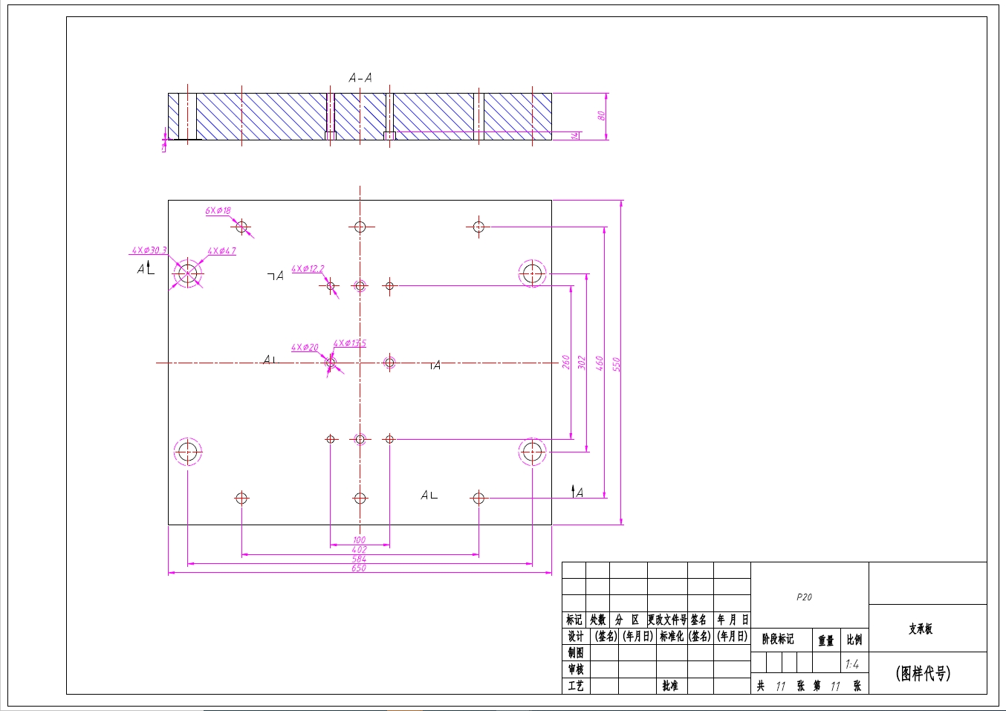Click the 1:4 scale value
The width and height of the screenshot is (1006, 711).
tap(852, 664)
